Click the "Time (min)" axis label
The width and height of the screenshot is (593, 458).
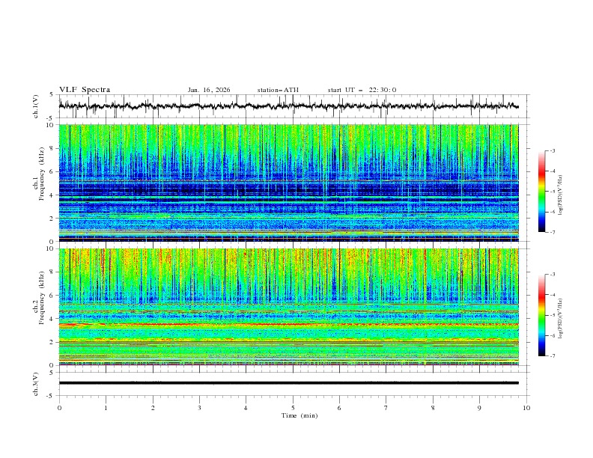pos(299,415)
